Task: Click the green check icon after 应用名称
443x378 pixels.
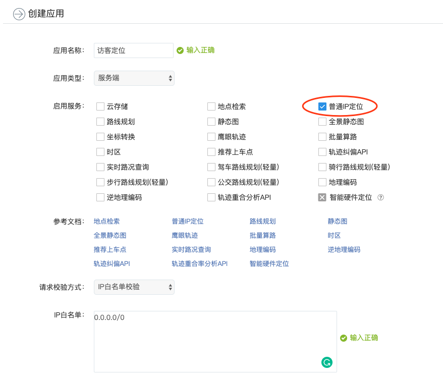Action: (180, 50)
